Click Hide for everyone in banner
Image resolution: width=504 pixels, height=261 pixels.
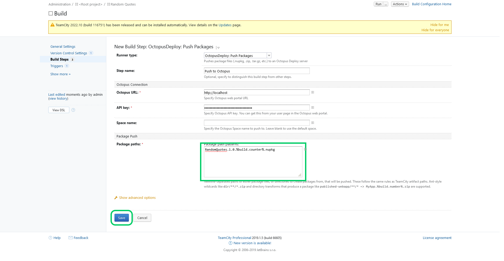[435, 30]
